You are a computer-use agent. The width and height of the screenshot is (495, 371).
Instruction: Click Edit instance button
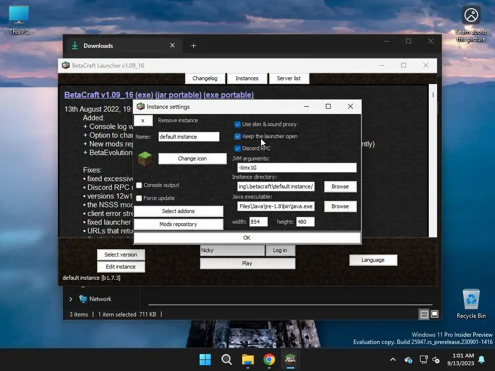pos(121,267)
